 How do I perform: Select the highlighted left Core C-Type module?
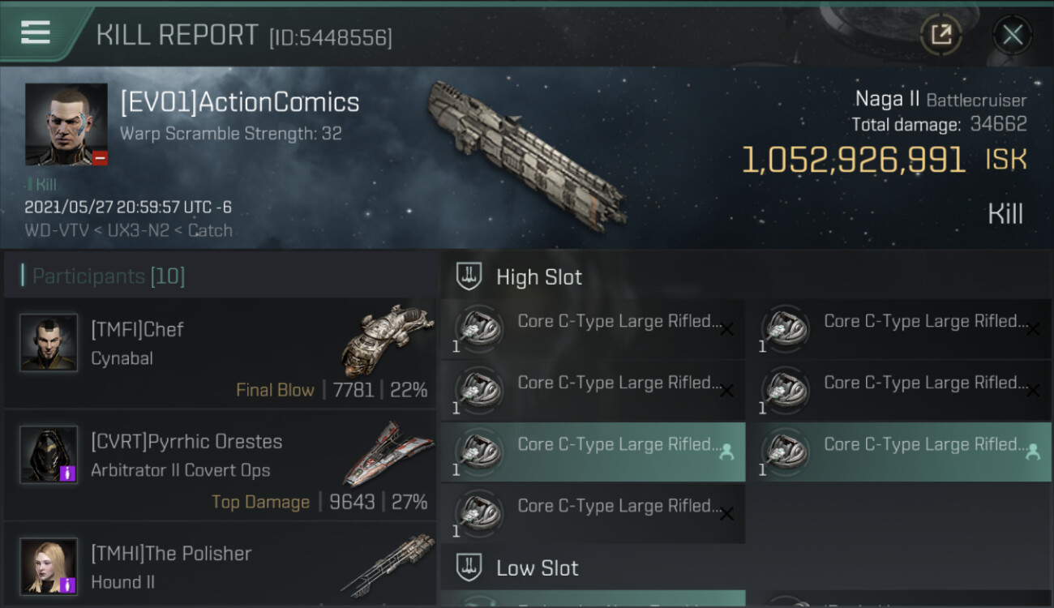592,452
